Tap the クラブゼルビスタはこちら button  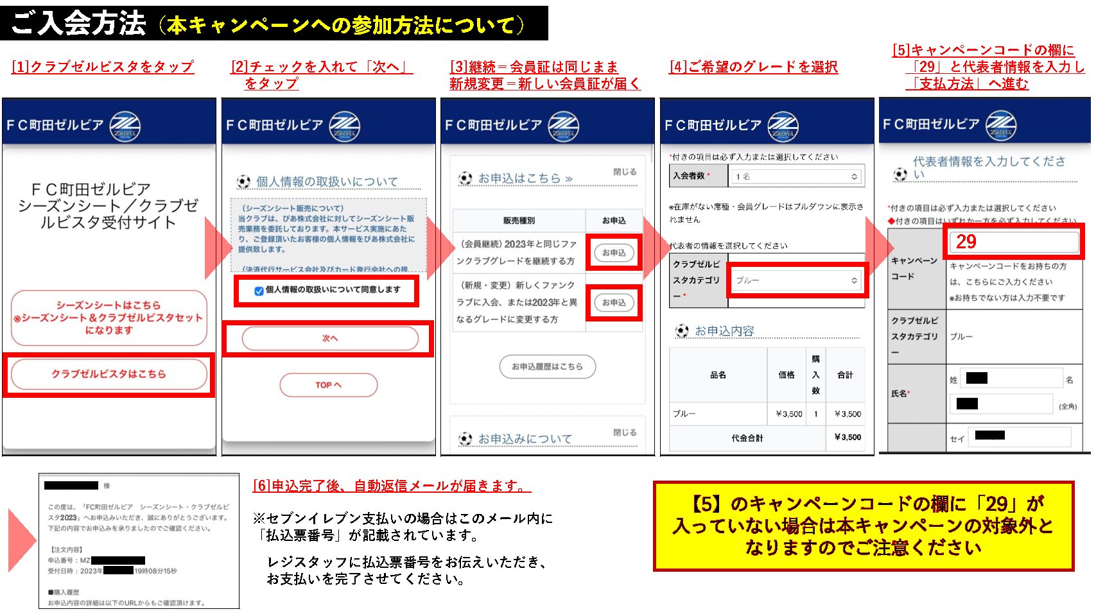(x=109, y=374)
